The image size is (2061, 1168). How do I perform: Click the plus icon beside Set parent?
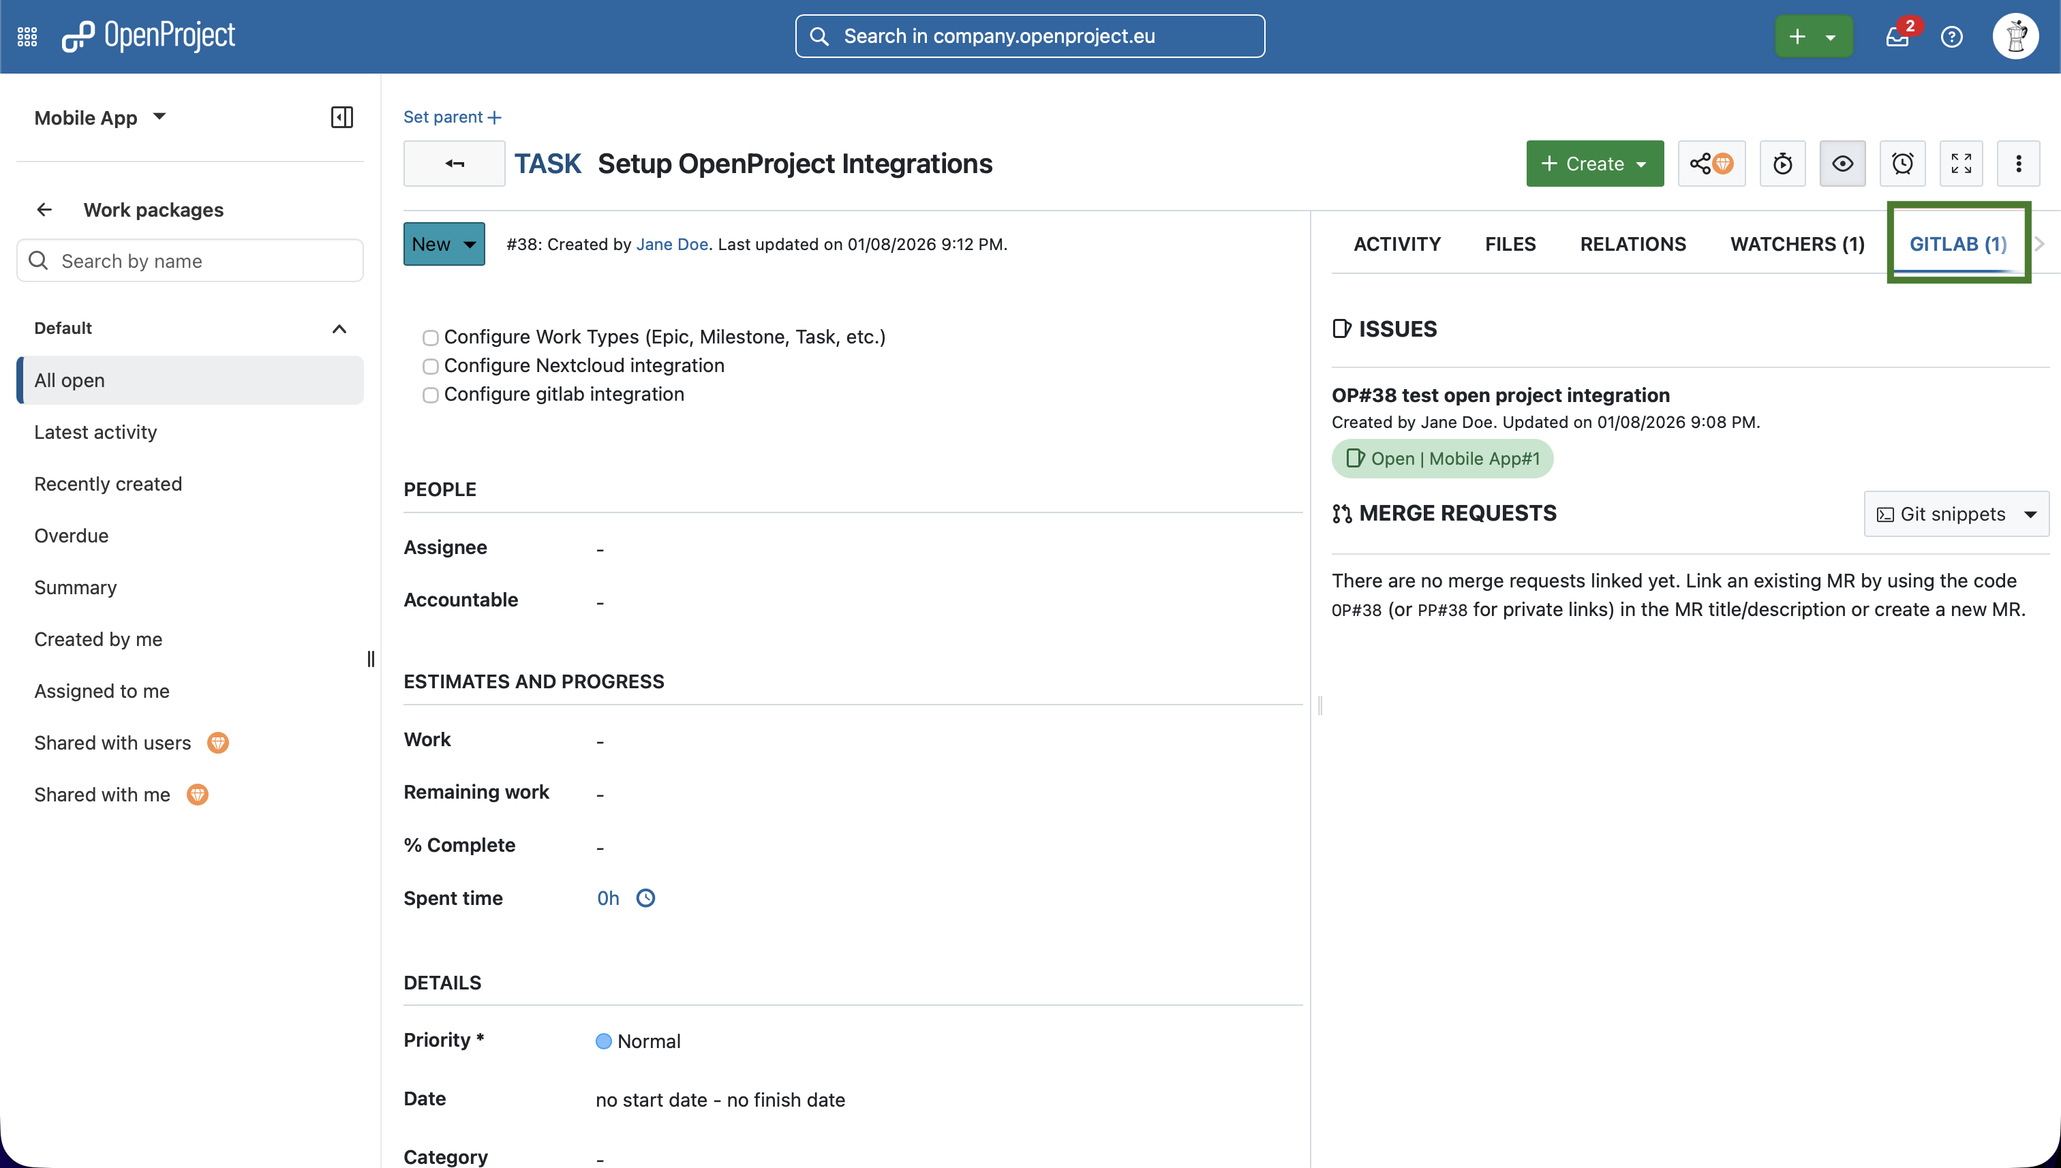coord(495,118)
